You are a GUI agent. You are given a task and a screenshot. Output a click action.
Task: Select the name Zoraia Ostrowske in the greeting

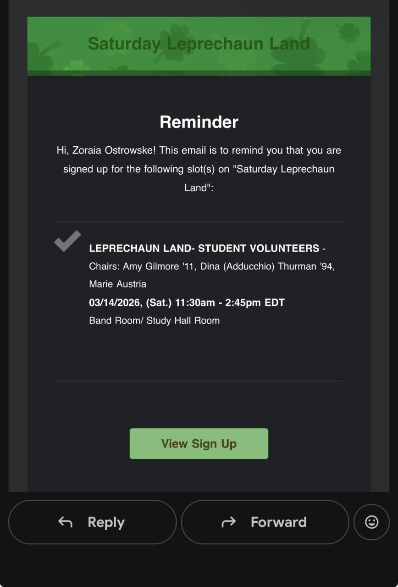click(x=114, y=150)
